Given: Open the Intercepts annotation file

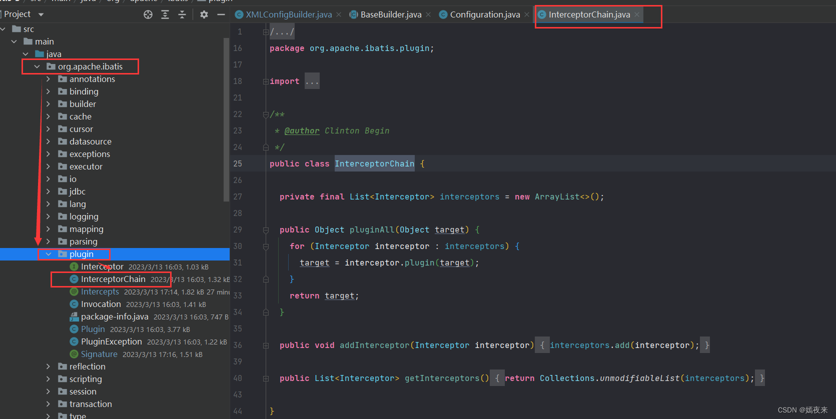Looking at the screenshot, I should point(100,291).
